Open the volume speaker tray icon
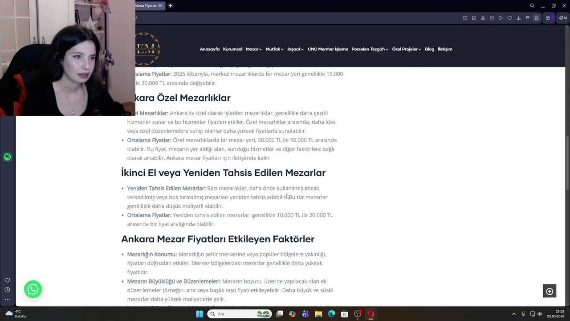570x321 pixels. coord(540,314)
